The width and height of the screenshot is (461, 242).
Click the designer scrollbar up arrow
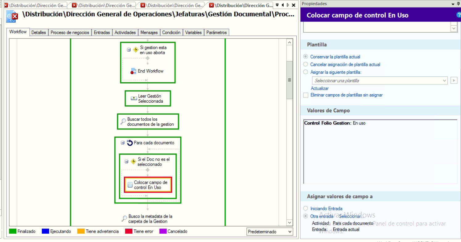tap(289, 42)
